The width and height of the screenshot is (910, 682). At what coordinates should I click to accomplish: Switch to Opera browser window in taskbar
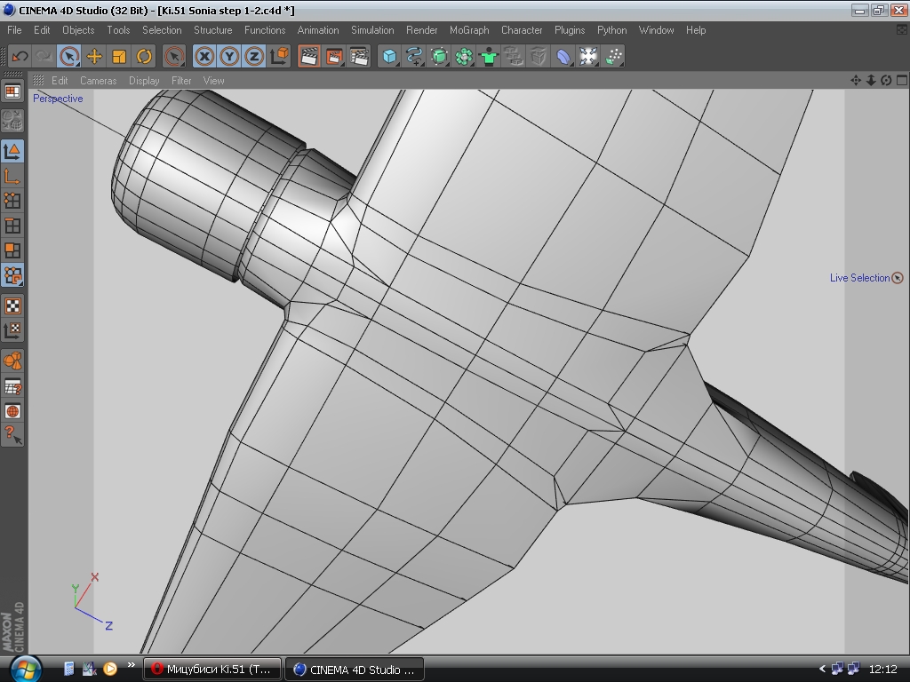pyautogui.click(x=213, y=669)
